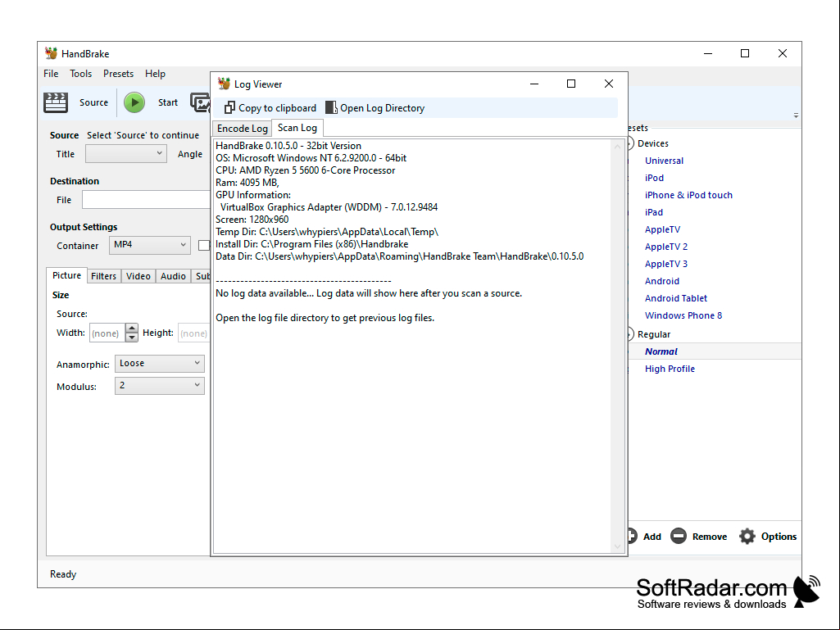The width and height of the screenshot is (840, 630).
Task: Click the HandBrake main window logo icon
Action: [x=51, y=53]
